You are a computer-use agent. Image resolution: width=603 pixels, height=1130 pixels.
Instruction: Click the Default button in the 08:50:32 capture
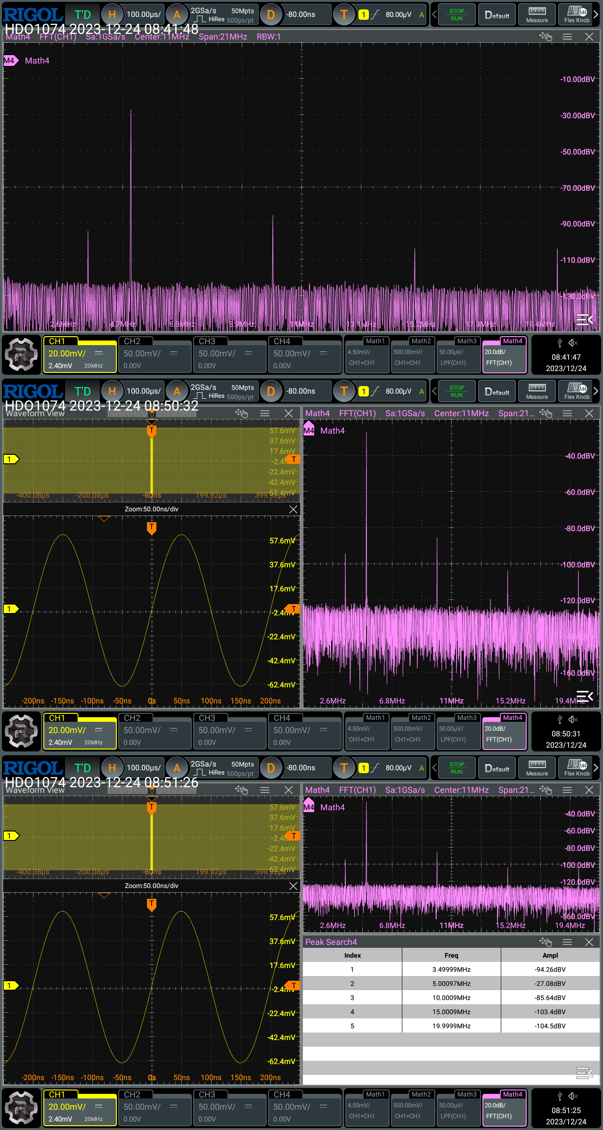click(x=497, y=391)
